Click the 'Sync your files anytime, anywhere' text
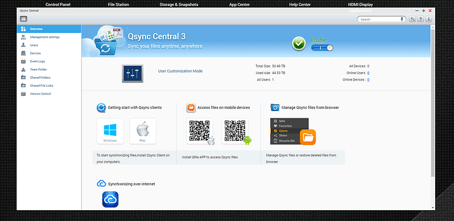 point(166,46)
